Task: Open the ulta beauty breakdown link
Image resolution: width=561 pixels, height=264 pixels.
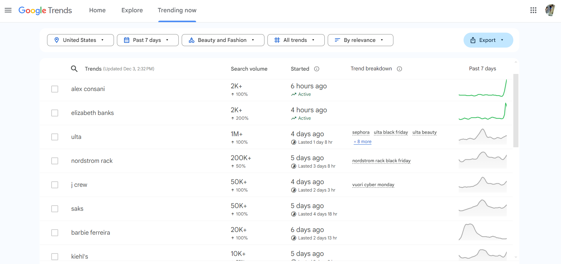Action: [x=425, y=132]
